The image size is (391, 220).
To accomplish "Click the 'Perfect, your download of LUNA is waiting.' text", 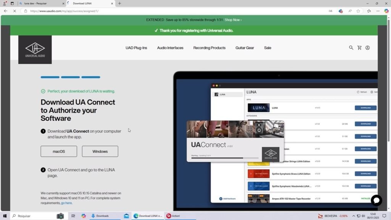I will point(81,91).
